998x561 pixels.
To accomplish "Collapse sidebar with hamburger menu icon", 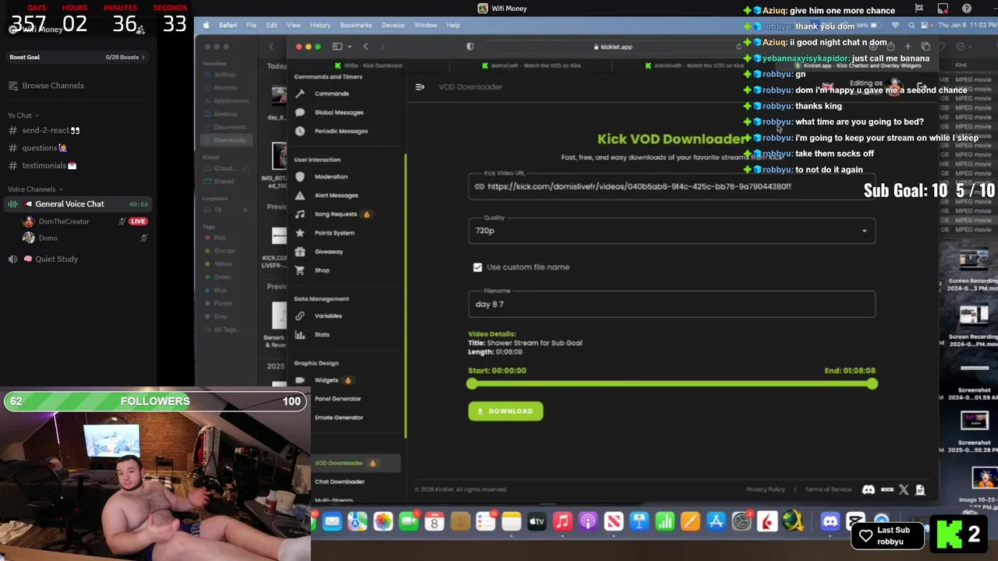I will (419, 87).
